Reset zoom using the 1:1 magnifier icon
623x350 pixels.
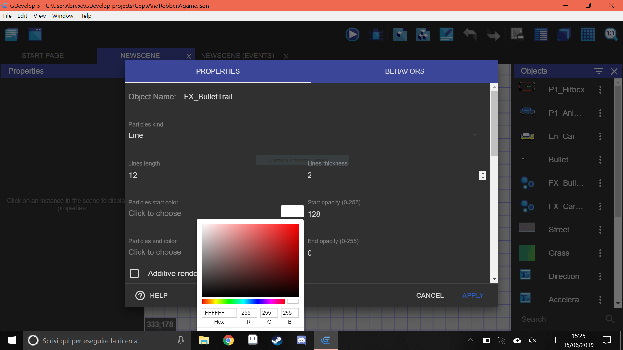click(x=610, y=34)
